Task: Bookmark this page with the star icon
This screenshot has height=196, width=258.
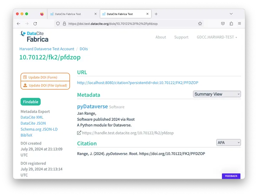Action: point(200,23)
